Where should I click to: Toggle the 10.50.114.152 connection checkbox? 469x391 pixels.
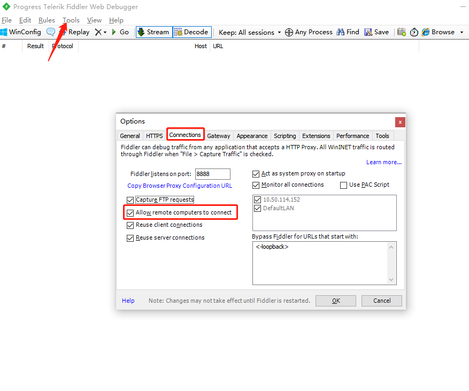tap(258, 200)
